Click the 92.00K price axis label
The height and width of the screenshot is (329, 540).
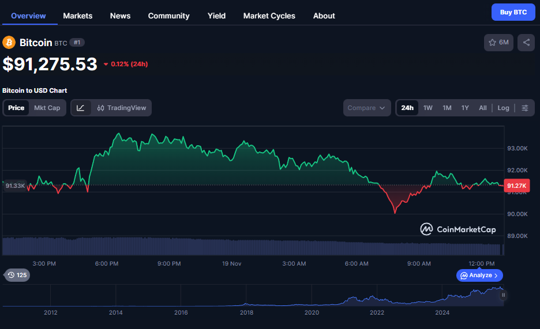[517, 170]
